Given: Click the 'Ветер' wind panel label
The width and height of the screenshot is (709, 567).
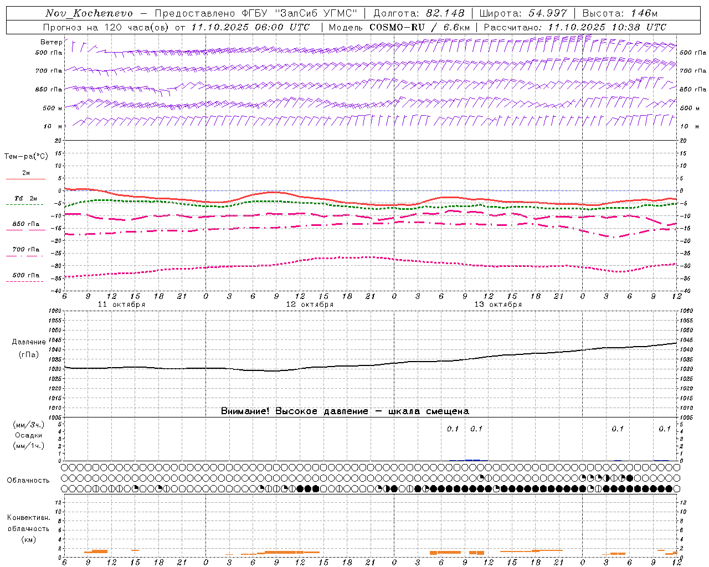Looking at the screenshot, I should click(x=51, y=42).
